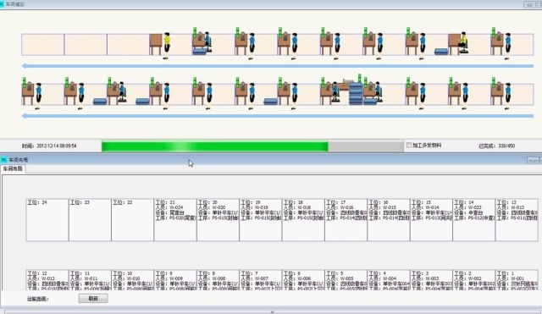Select the standing yellow-shirt worker in simulation
This screenshot has height=314, width=542.
point(167,46)
